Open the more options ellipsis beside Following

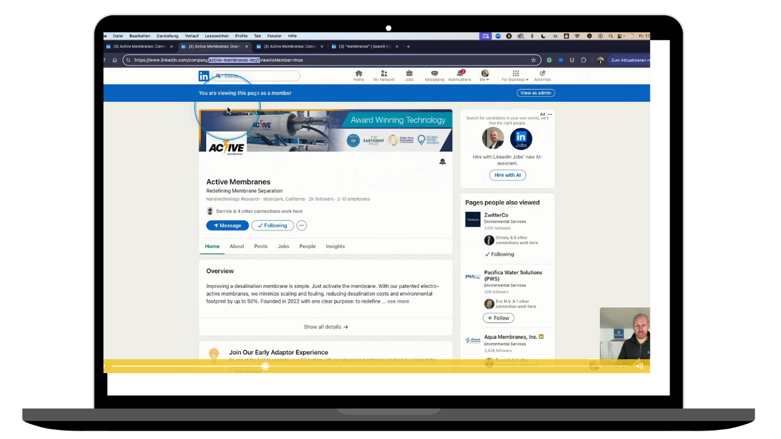tap(301, 226)
